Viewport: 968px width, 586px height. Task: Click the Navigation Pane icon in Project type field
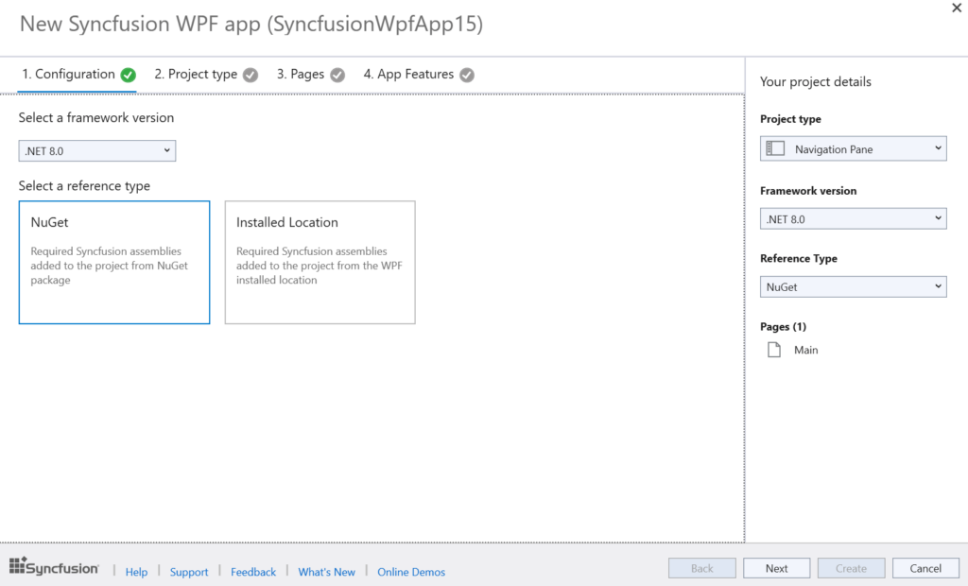pyautogui.click(x=777, y=147)
